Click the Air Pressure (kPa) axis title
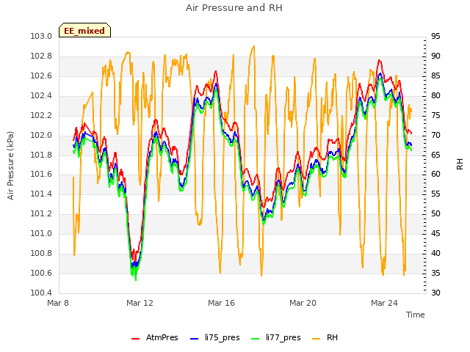This screenshot has height=352, width=470. (x=10, y=165)
